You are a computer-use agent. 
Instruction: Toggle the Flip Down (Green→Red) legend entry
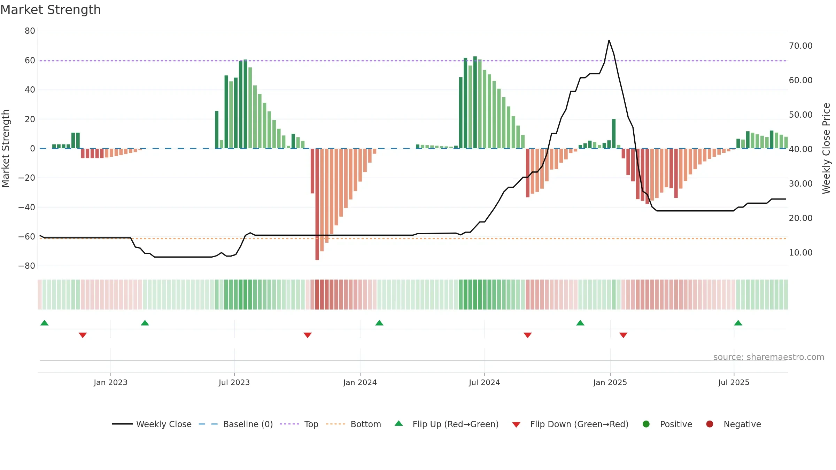coord(570,424)
